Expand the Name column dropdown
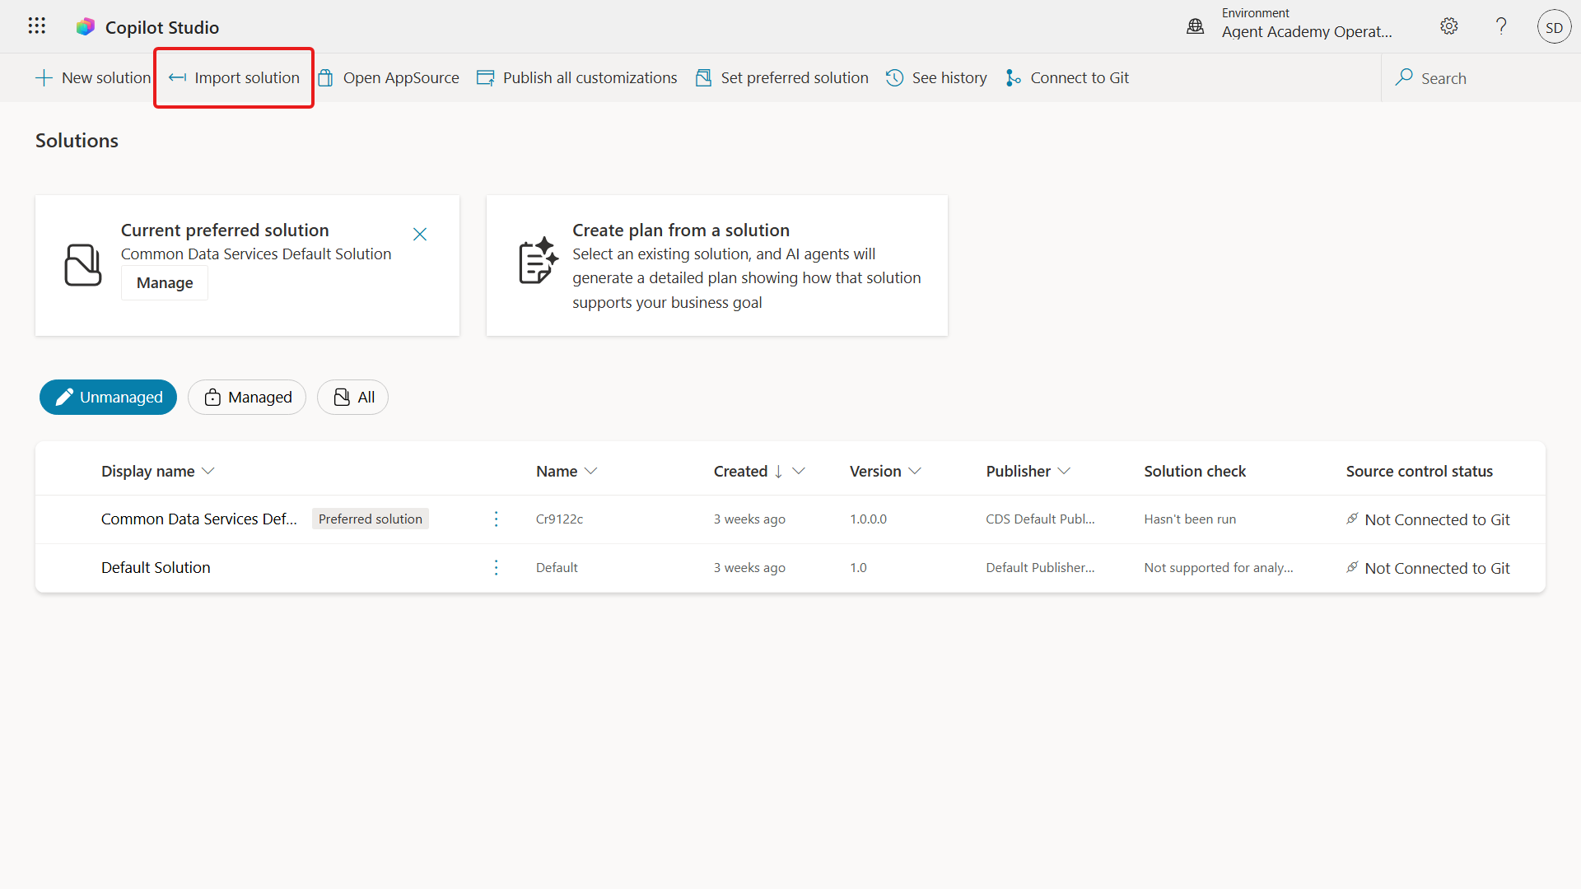1581x889 pixels. [590, 471]
